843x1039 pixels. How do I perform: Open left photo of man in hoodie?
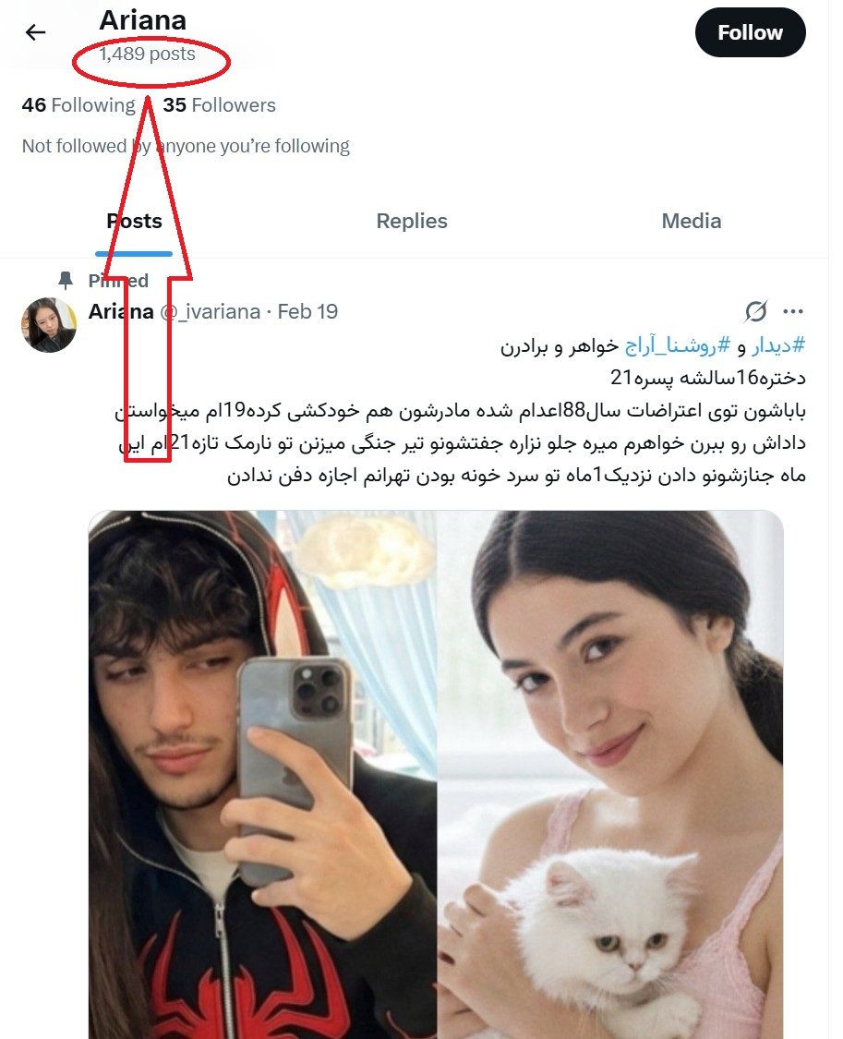[263, 775]
